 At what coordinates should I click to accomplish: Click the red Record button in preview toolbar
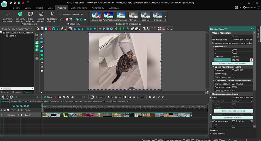coord(56,97)
